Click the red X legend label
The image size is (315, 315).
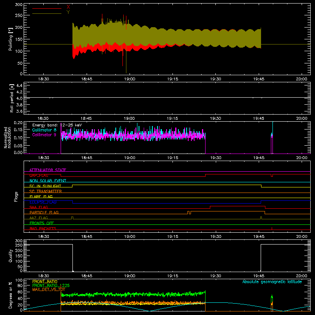68,7
